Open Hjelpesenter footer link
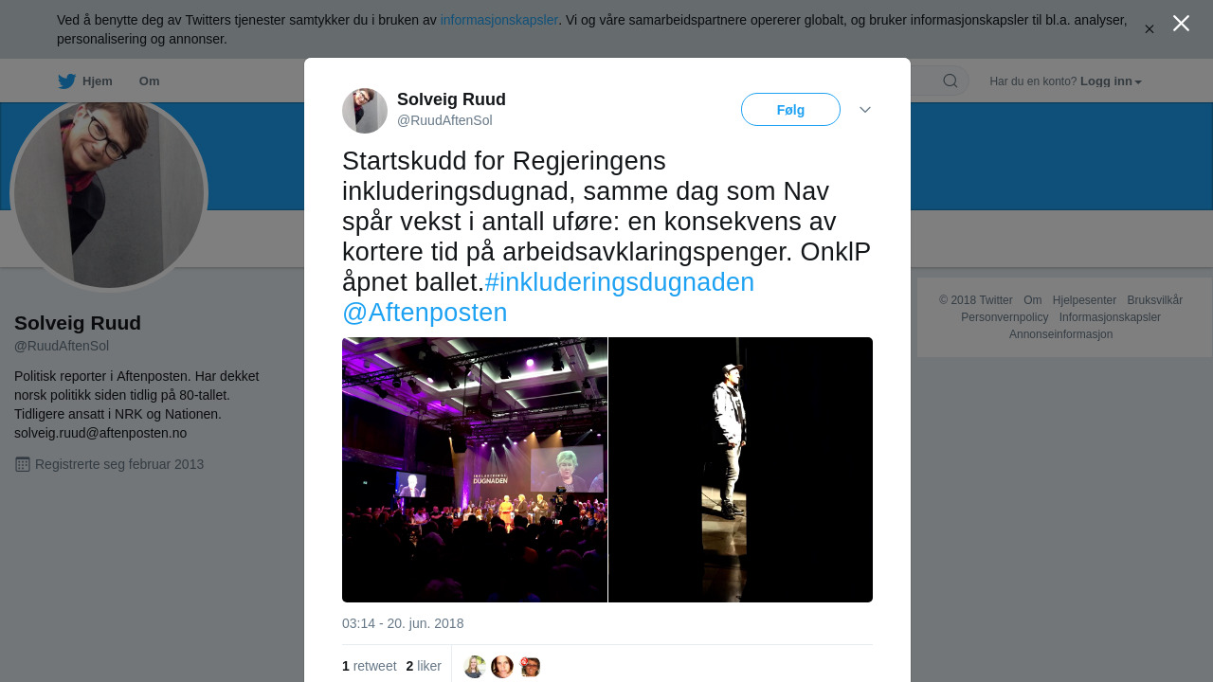Image resolution: width=1213 pixels, height=682 pixels. (1084, 300)
